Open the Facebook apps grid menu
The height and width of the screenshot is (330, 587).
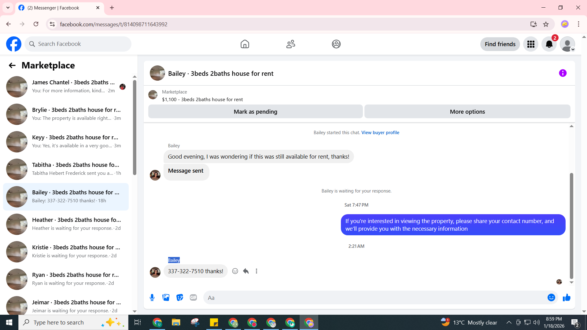[x=531, y=44]
